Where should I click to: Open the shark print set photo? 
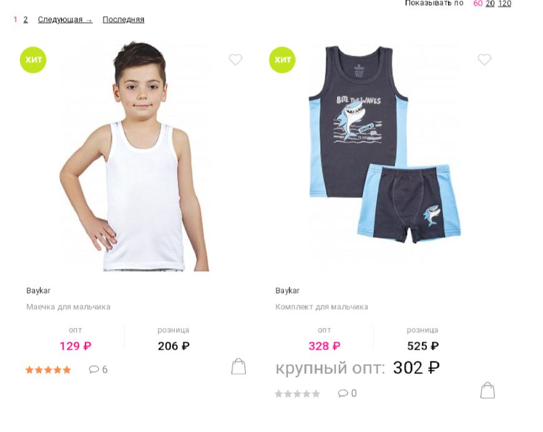384,145
